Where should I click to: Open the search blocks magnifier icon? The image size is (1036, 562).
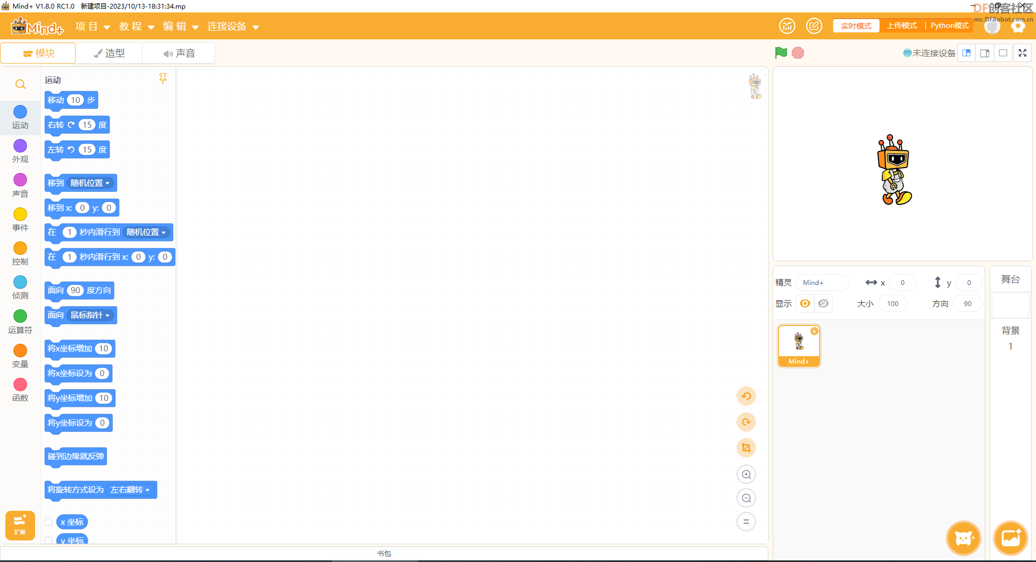(x=21, y=84)
